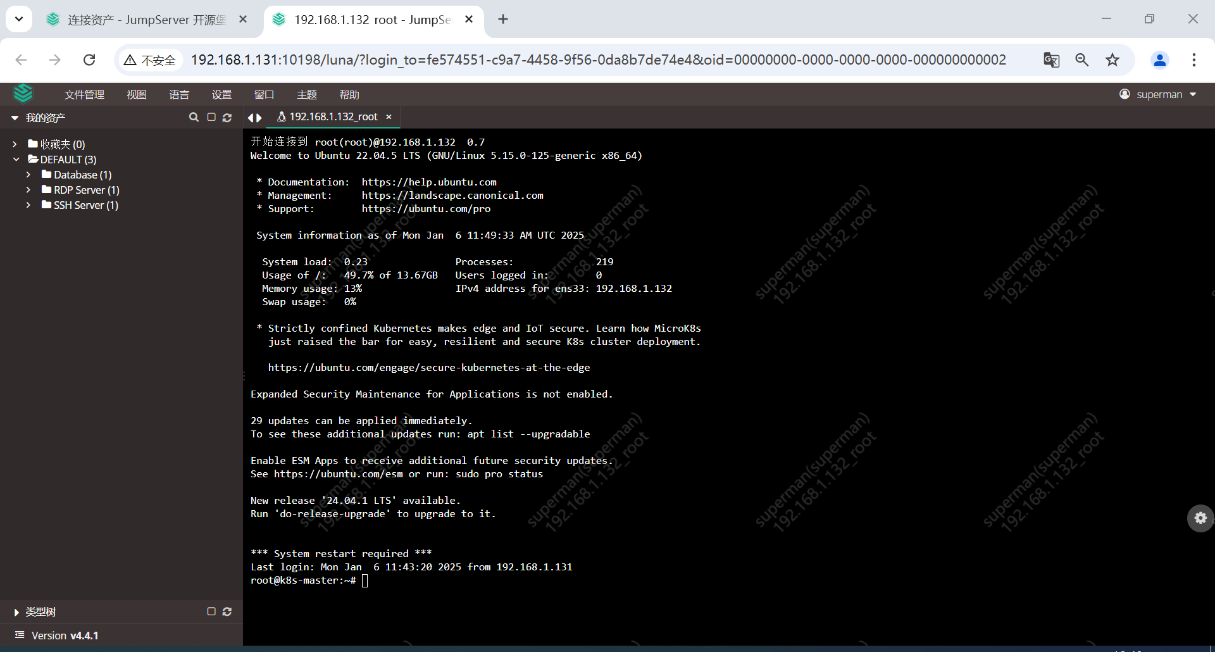Open the 帮助 menu
Image resolution: width=1215 pixels, height=652 pixels.
click(349, 94)
